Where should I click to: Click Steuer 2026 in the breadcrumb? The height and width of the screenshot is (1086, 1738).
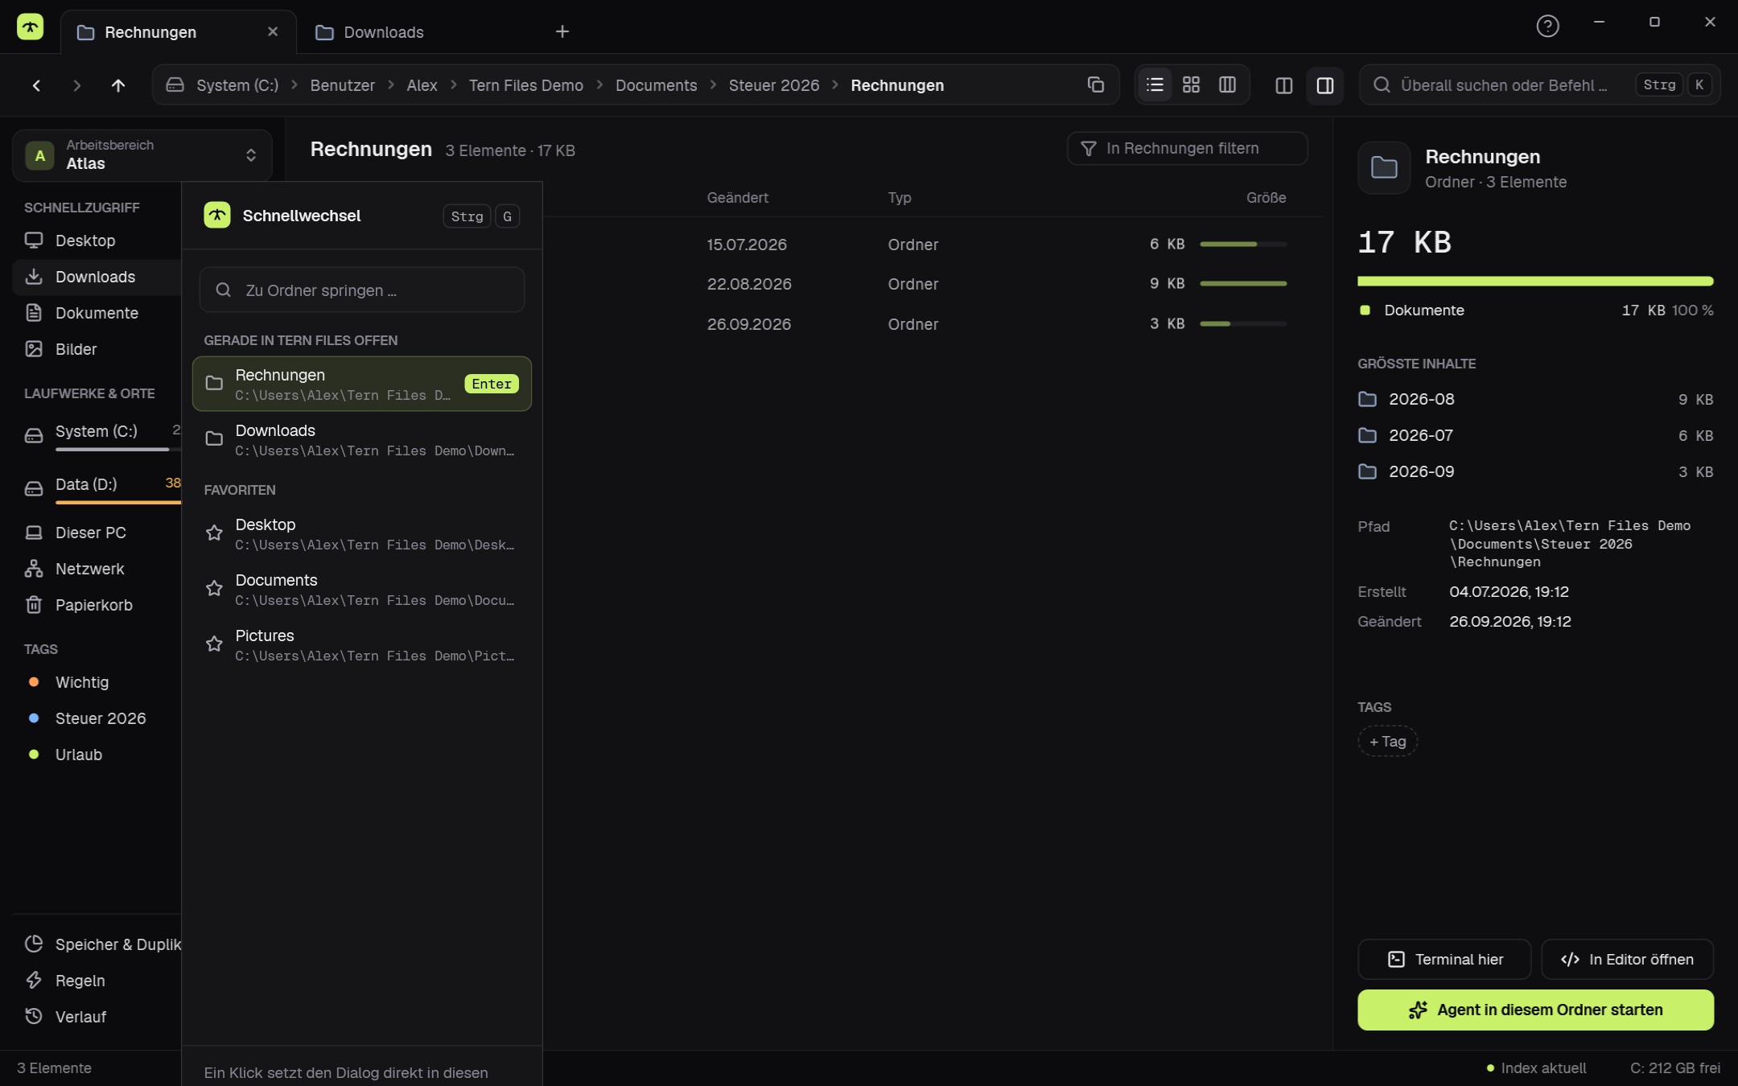tap(773, 85)
